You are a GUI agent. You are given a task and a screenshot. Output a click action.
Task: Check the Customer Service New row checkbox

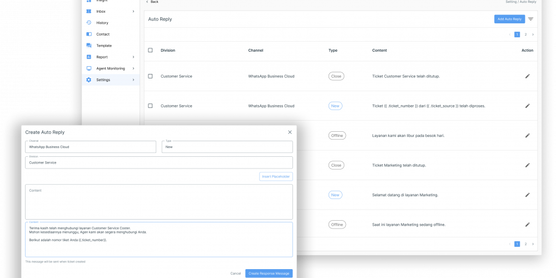(150, 106)
